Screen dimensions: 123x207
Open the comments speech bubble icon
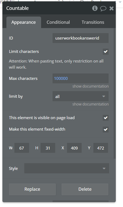pyautogui.click(x=103, y=9)
